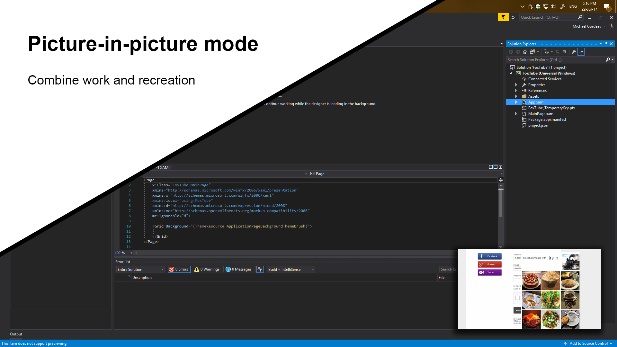Image resolution: width=617 pixels, height=347 pixels.
Task: Click the Pending Changes Filter clock icon
Action: point(547,52)
